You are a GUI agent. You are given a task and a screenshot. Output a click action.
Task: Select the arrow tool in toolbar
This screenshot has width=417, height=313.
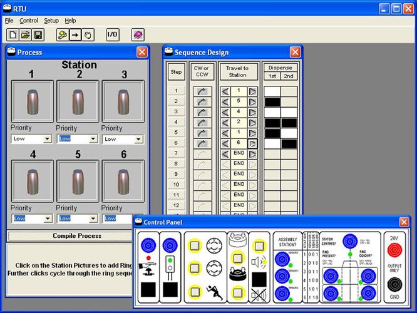pos(75,34)
